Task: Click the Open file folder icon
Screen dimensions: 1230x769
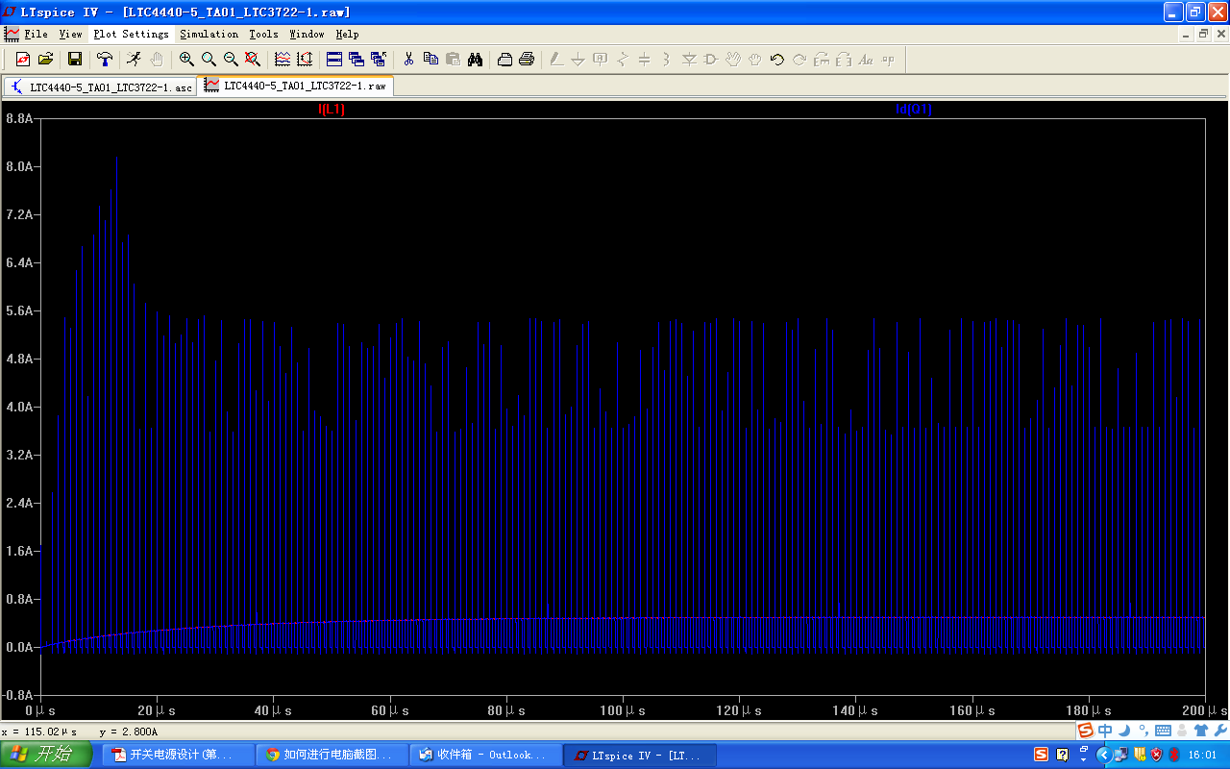Action: click(x=45, y=60)
